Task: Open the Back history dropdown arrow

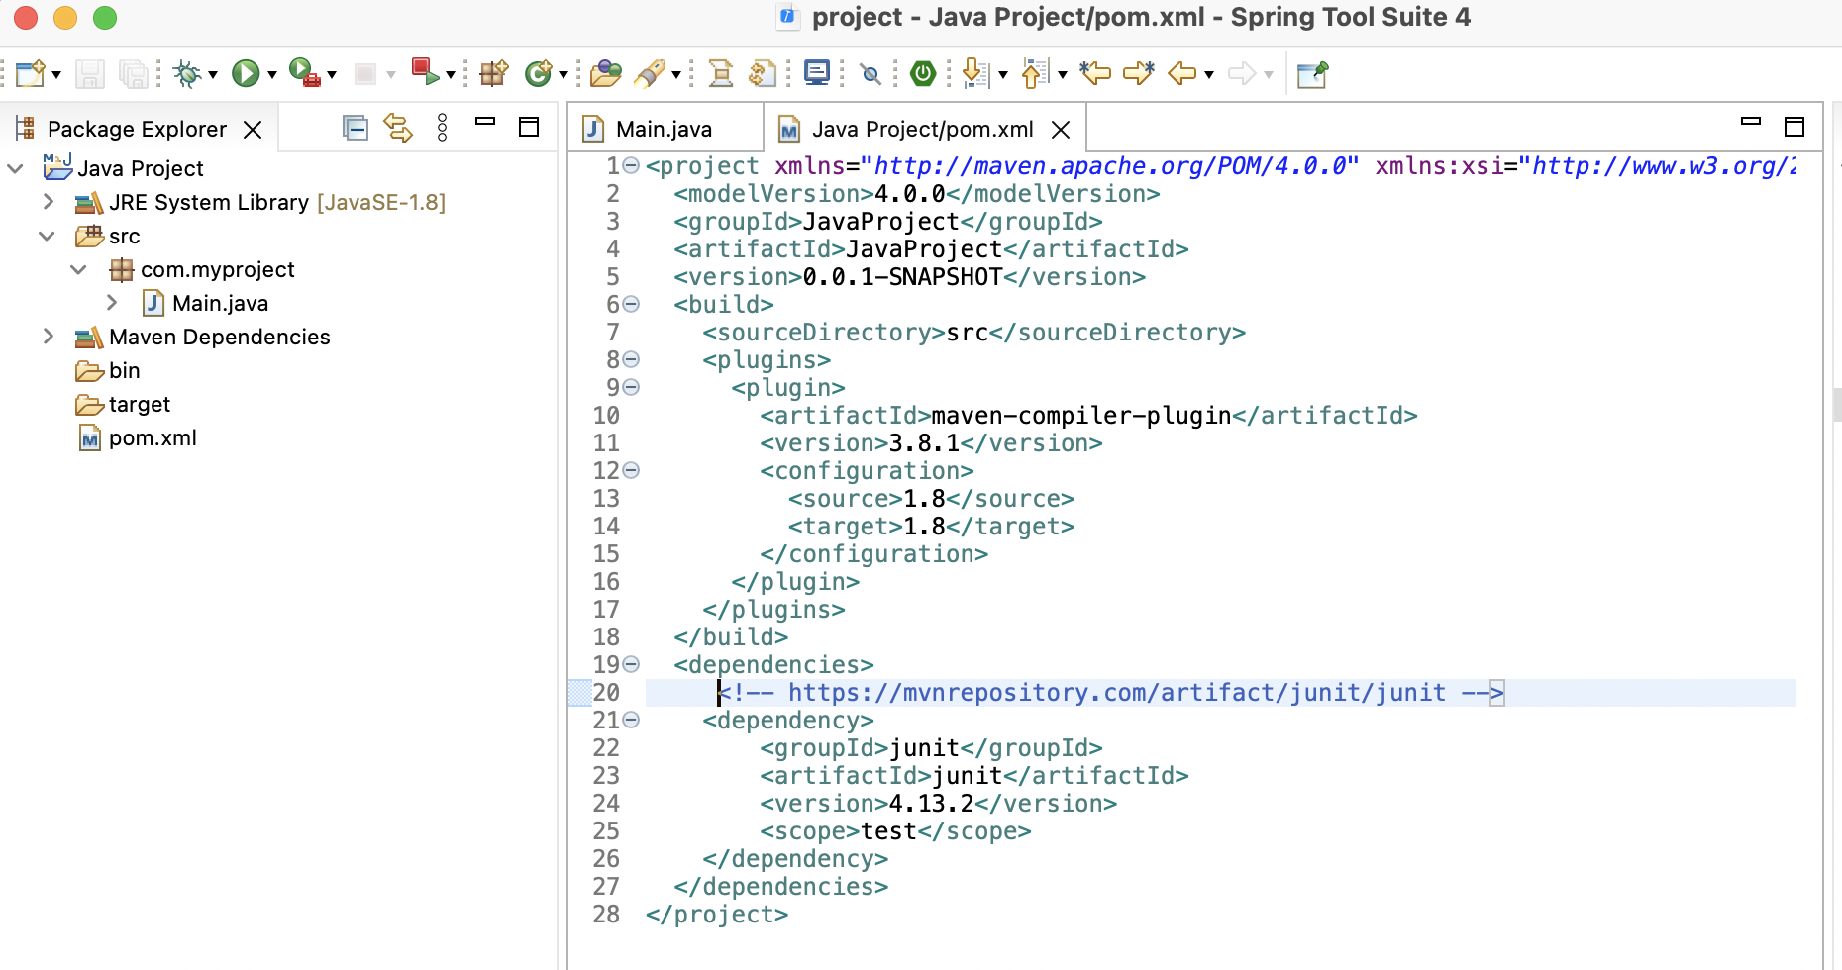Action: (1209, 75)
